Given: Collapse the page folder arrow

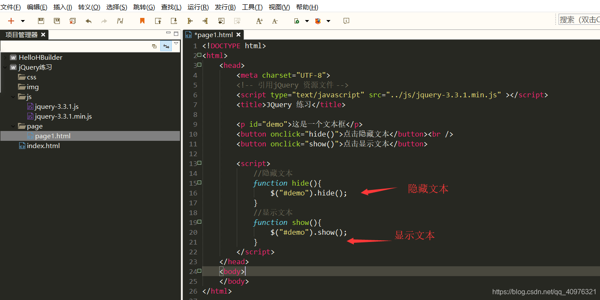Looking at the screenshot, I should [x=13, y=126].
